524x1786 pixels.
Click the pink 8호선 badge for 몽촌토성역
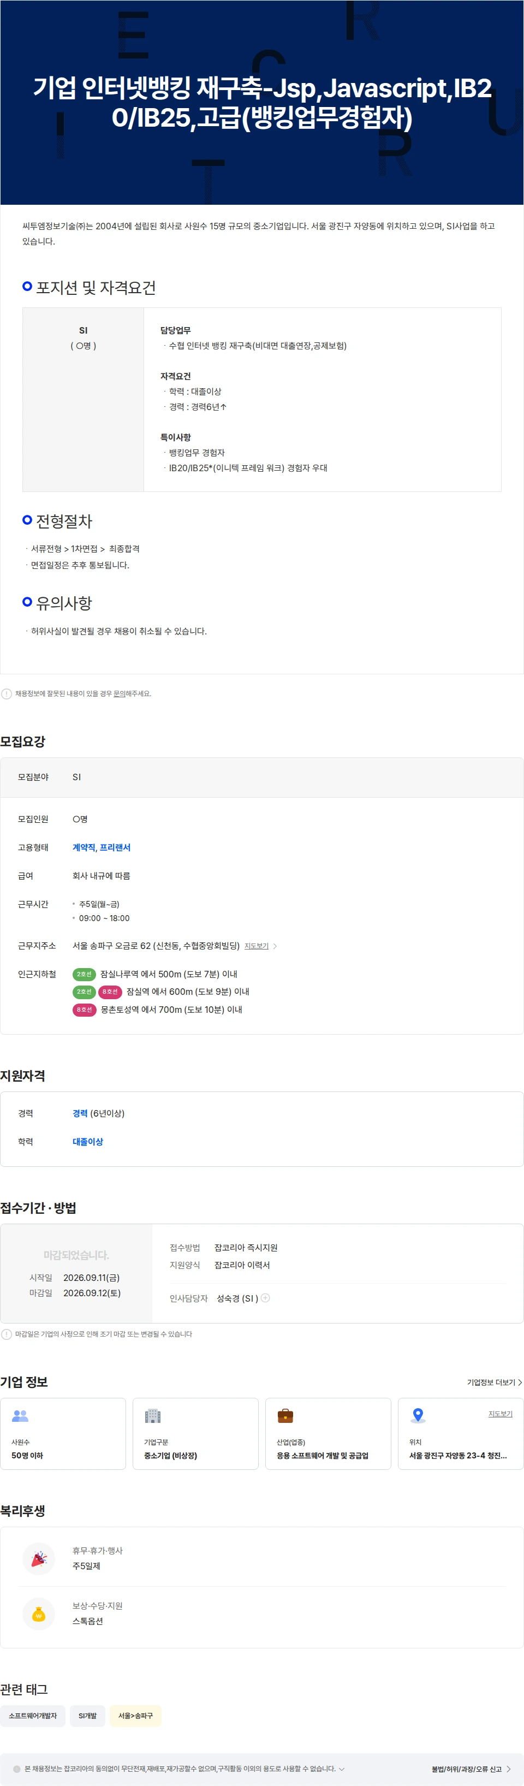(x=84, y=1010)
